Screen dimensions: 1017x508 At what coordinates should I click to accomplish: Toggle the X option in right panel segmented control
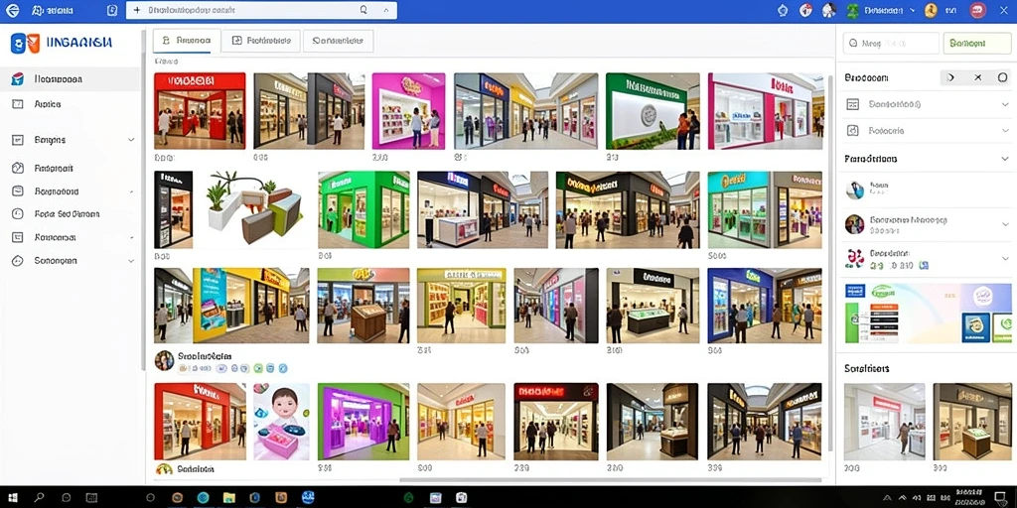(977, 77)
